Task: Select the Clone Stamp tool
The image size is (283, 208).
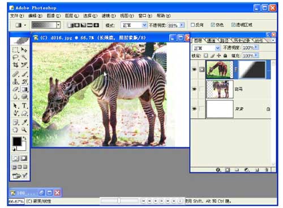Action: 15,82
